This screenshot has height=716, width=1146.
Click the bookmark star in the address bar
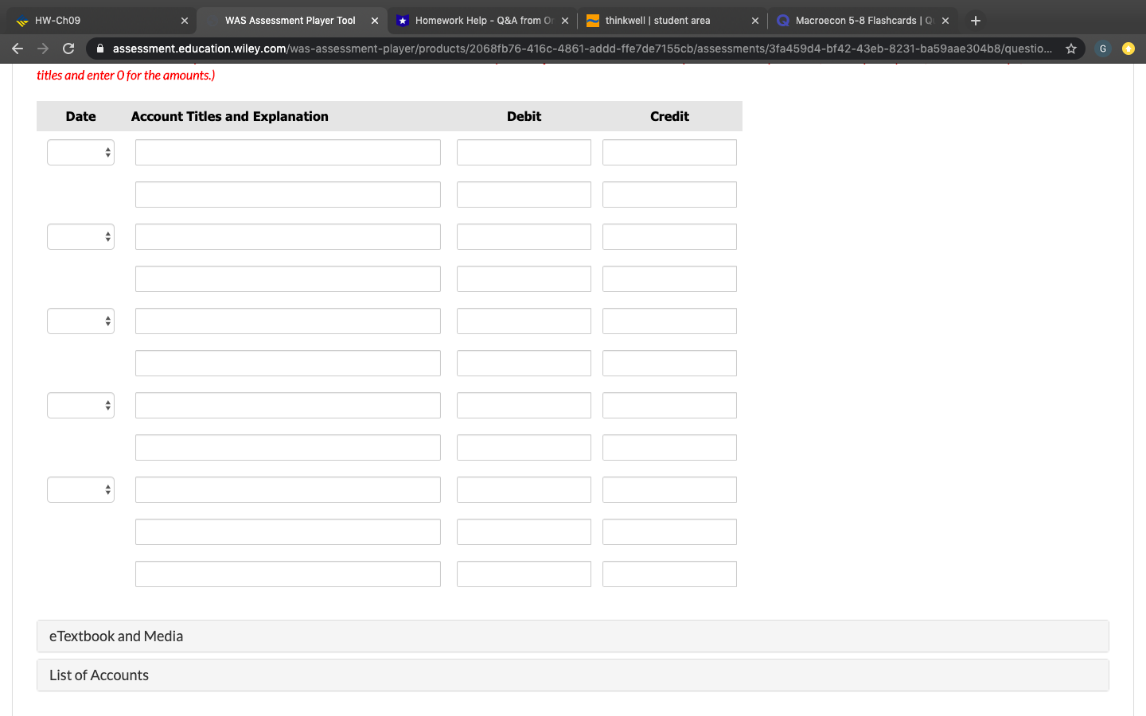1070,48
